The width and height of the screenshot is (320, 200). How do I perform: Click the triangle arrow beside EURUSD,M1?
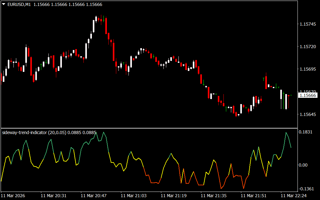click(x=3, y=5)
